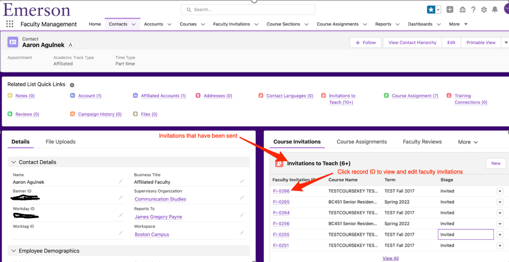Viewport: 509px width, 262px height.
Task: Open the Course Assignment (7) quick link
Action: click(415, 96)
